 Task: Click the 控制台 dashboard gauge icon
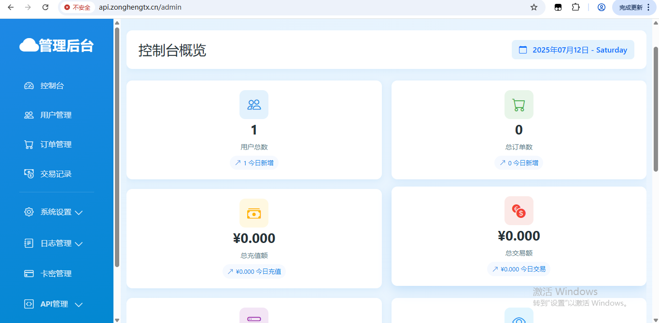point(29,86)
